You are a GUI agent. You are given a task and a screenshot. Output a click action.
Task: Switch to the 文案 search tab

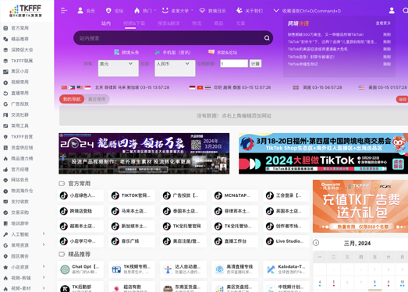pos(240,23)
